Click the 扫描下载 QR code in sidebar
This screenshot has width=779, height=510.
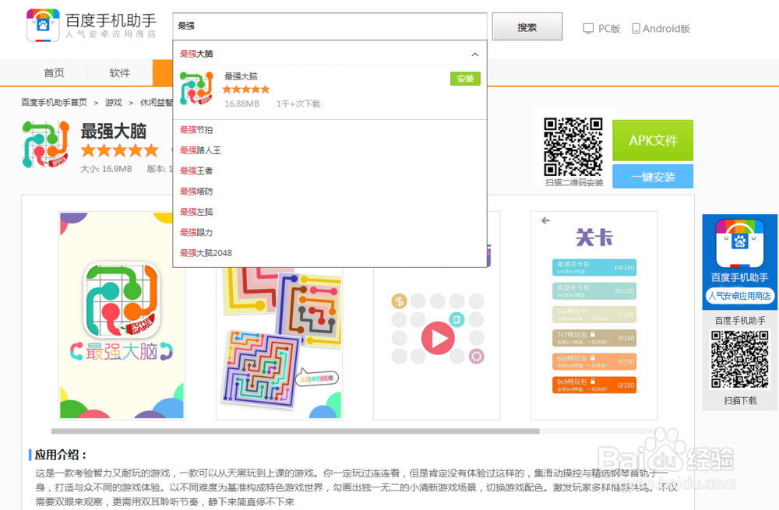pyautogui.click(x=740, y=359)
